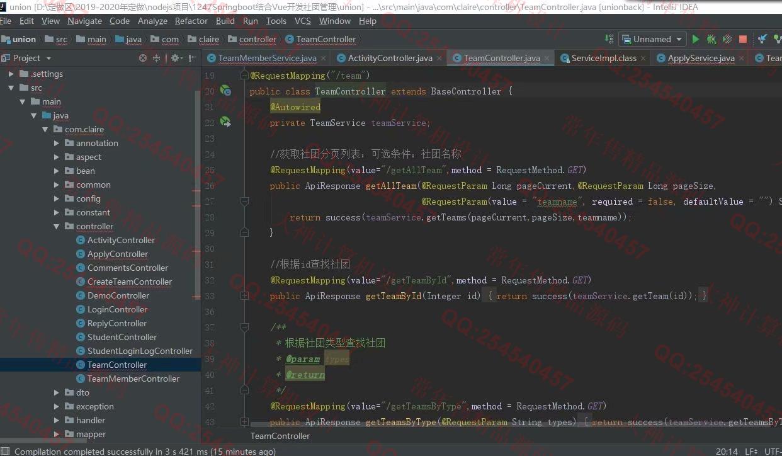
Task: Click the BaseController class name on line 20
Action: pos(466,91)
